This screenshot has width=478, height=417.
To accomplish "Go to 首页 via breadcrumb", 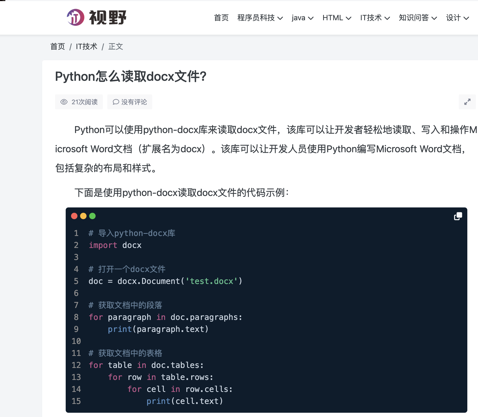I will pyautogui.click(x=58, y=47).
